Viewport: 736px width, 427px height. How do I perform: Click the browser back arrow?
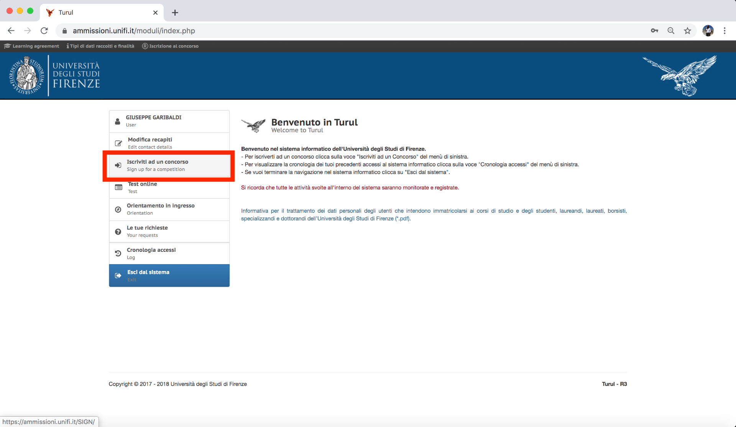[11, 31]
